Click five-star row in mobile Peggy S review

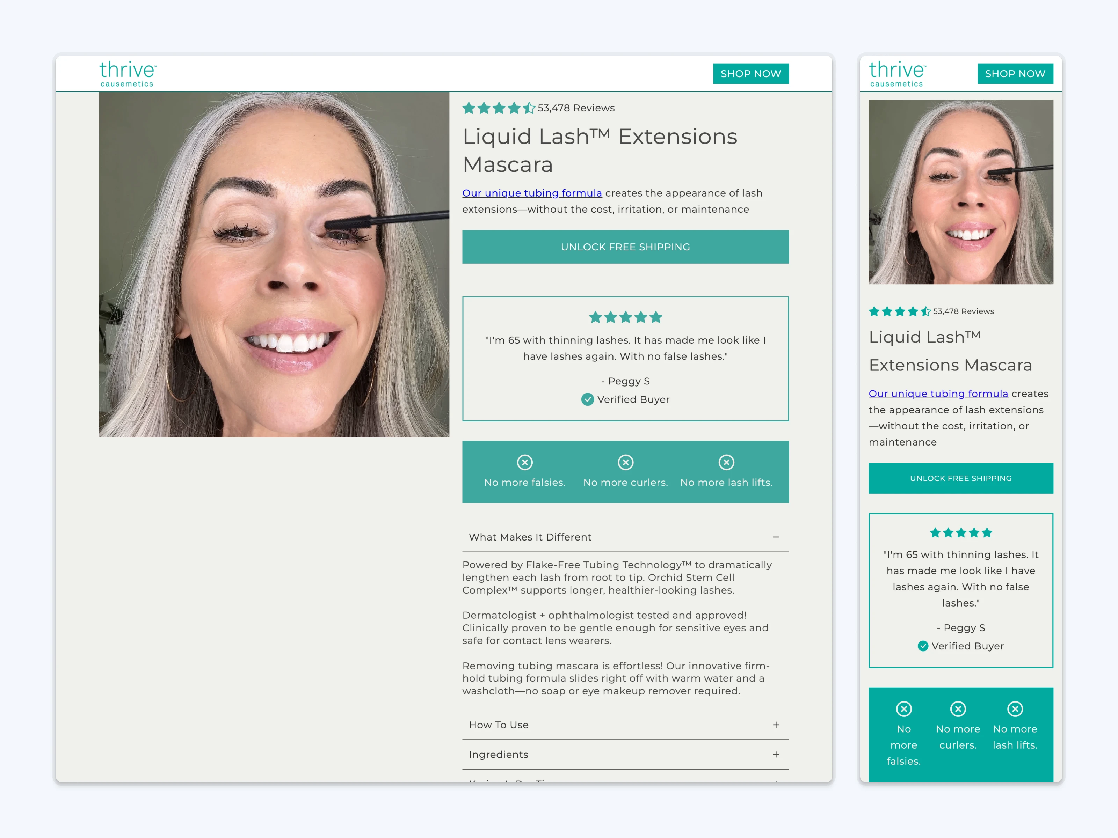pos(961,533)
